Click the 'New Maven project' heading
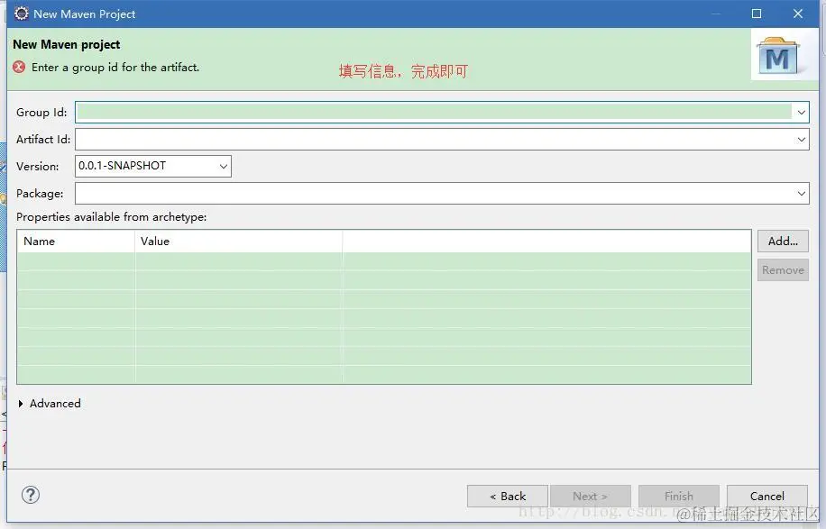This screenshot has width=826, height=529. [x=67, y=45]
